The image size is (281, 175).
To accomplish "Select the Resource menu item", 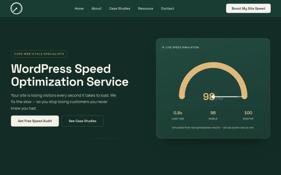I will pyautogui.click(x=146, y=9).
